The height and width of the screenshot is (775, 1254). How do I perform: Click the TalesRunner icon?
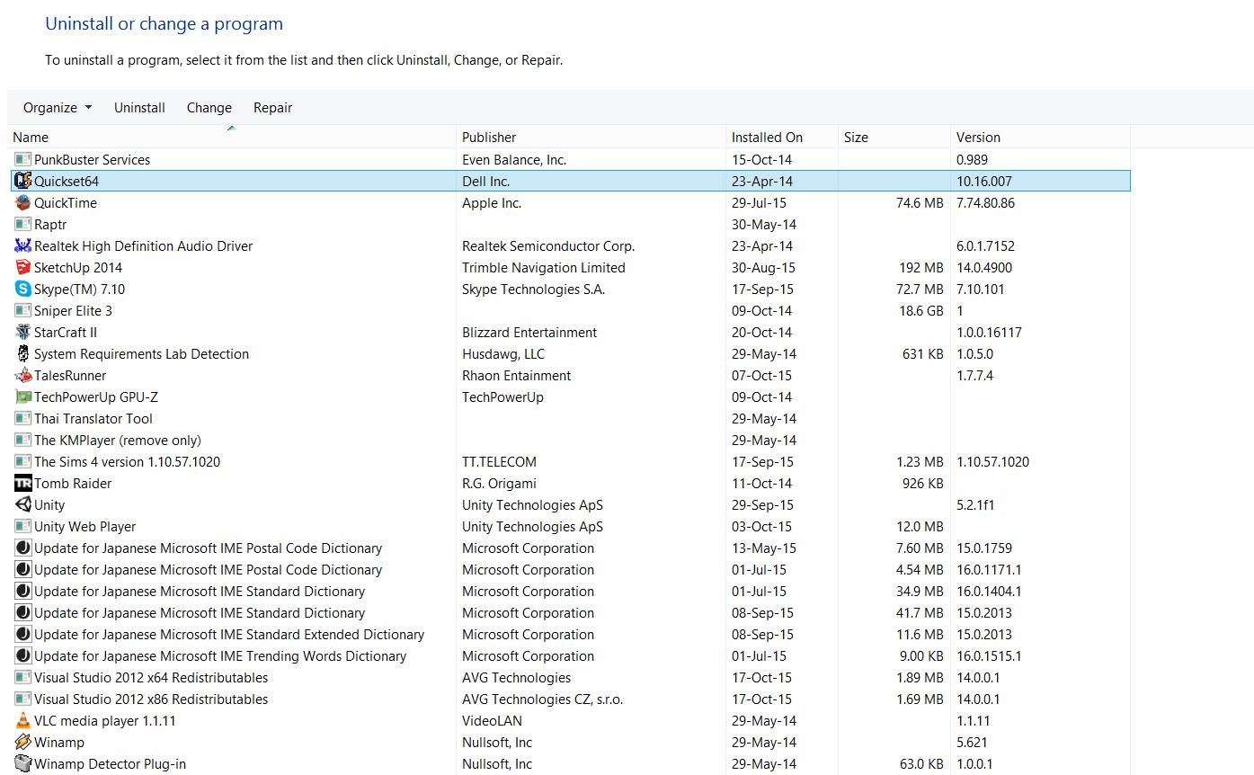pos(23,375)
